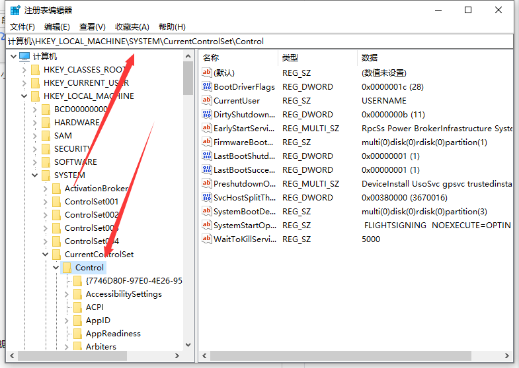Click the HKEY_LOCAL_MACHINE folder icon
This screenshot has width=519, height=368.
tap(35, 96)
